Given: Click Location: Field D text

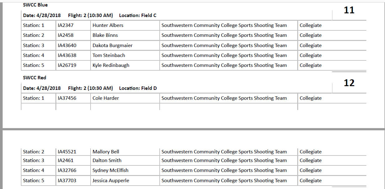Looking at the screenshot, I should (138, 88).
